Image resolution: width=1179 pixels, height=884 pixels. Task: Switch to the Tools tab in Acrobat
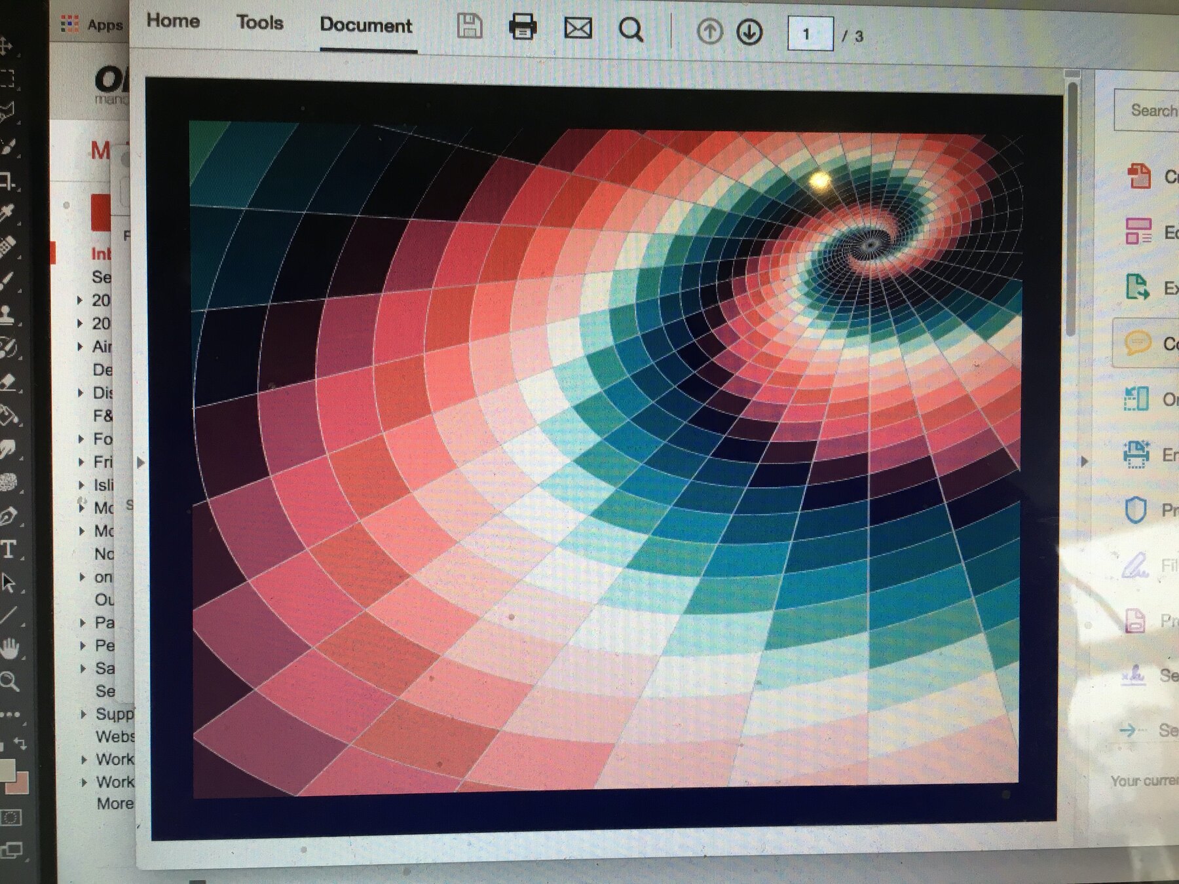pyautogui.click(x=260, y=22)
